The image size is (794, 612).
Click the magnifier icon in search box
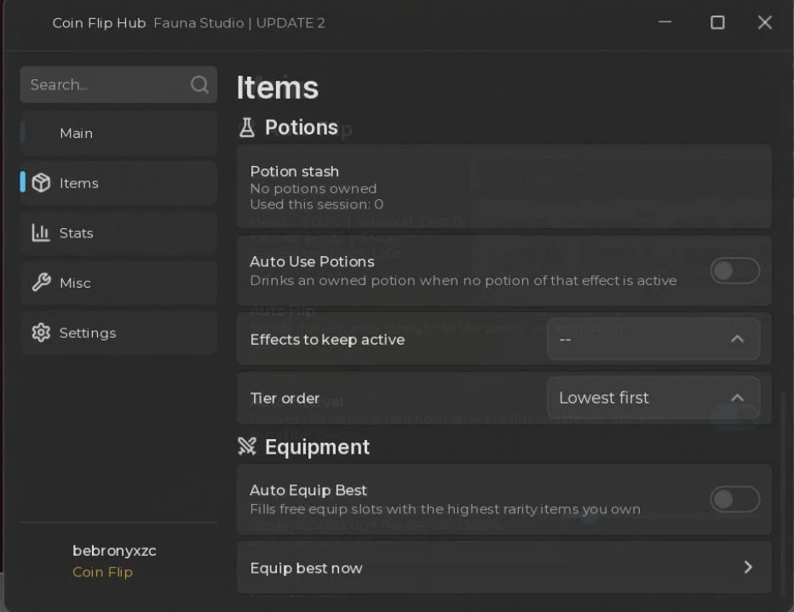pos(199,84)
